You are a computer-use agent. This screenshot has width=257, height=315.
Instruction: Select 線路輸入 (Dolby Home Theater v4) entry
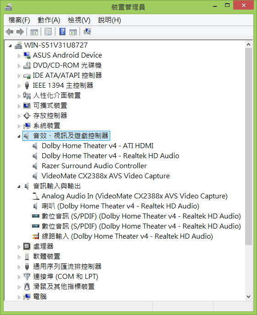pyautogui.click(x=127, y=236)
